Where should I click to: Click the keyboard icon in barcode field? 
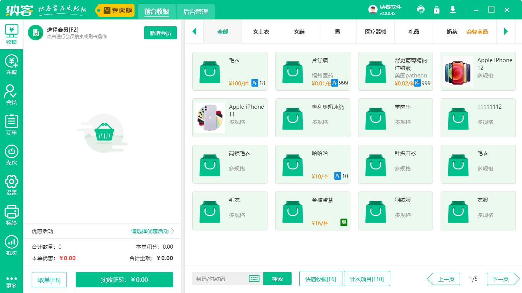[254, 279]
